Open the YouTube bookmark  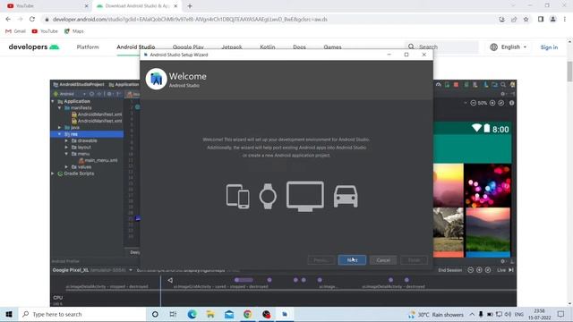pos(45,31)
